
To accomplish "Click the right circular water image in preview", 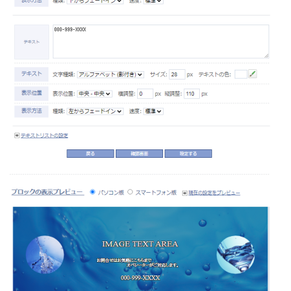I will [235, 255].
